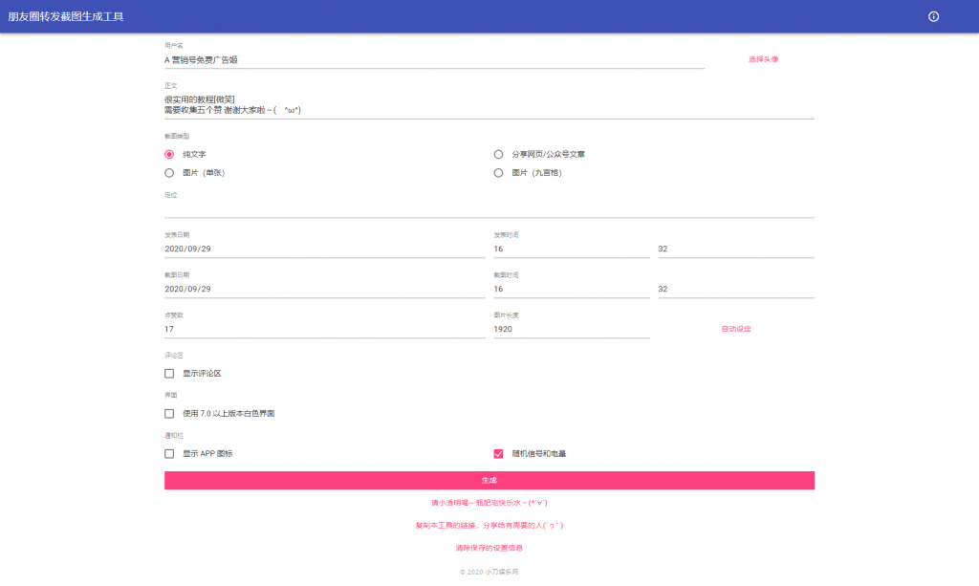Click the info icon in header

pyautogui.click(x=933, y=16)
